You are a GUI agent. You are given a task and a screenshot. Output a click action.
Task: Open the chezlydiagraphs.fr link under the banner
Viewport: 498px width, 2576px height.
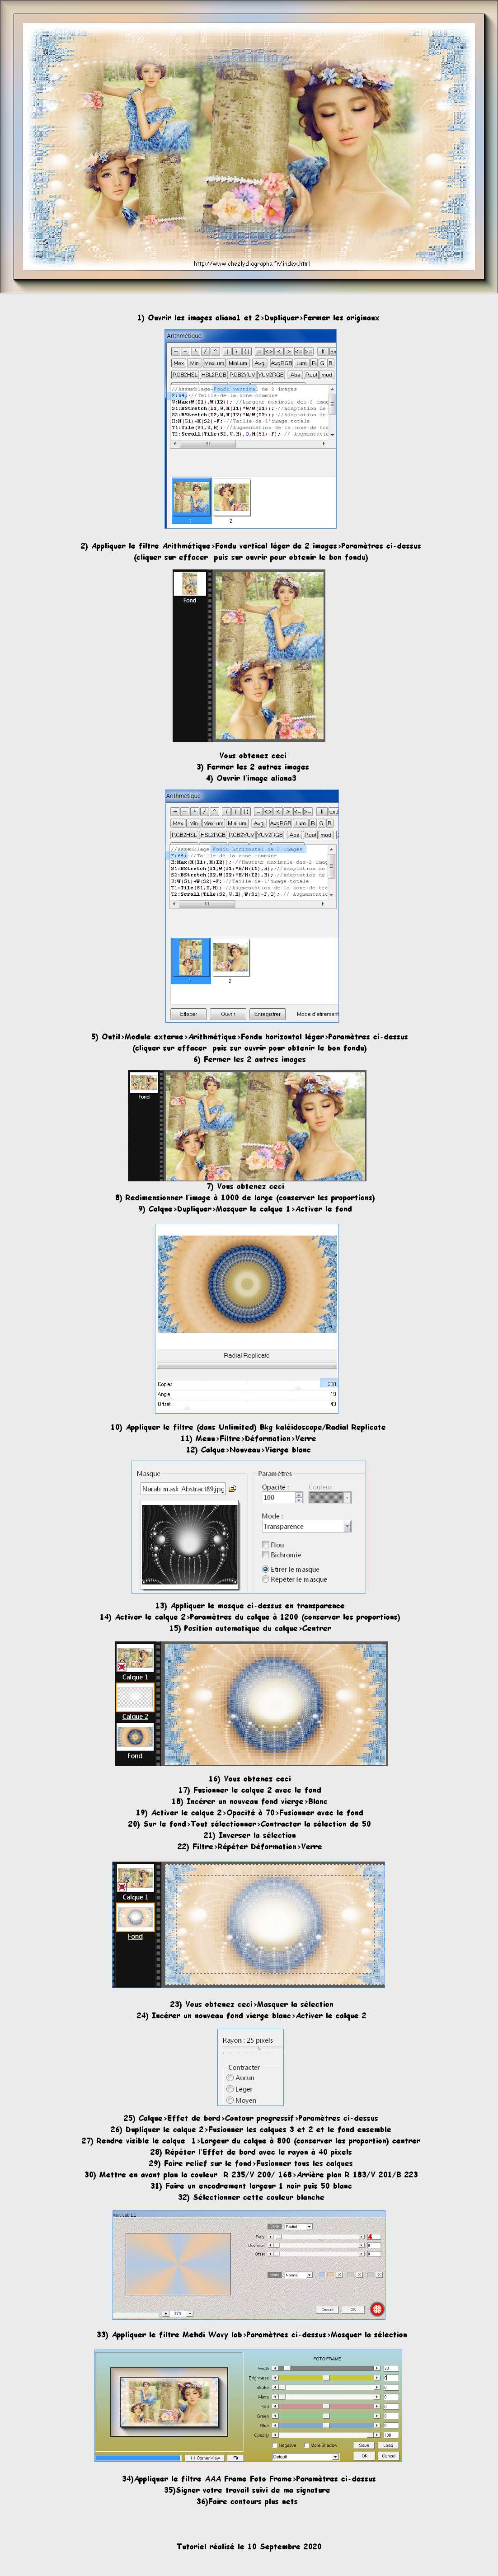click(251, 264)
